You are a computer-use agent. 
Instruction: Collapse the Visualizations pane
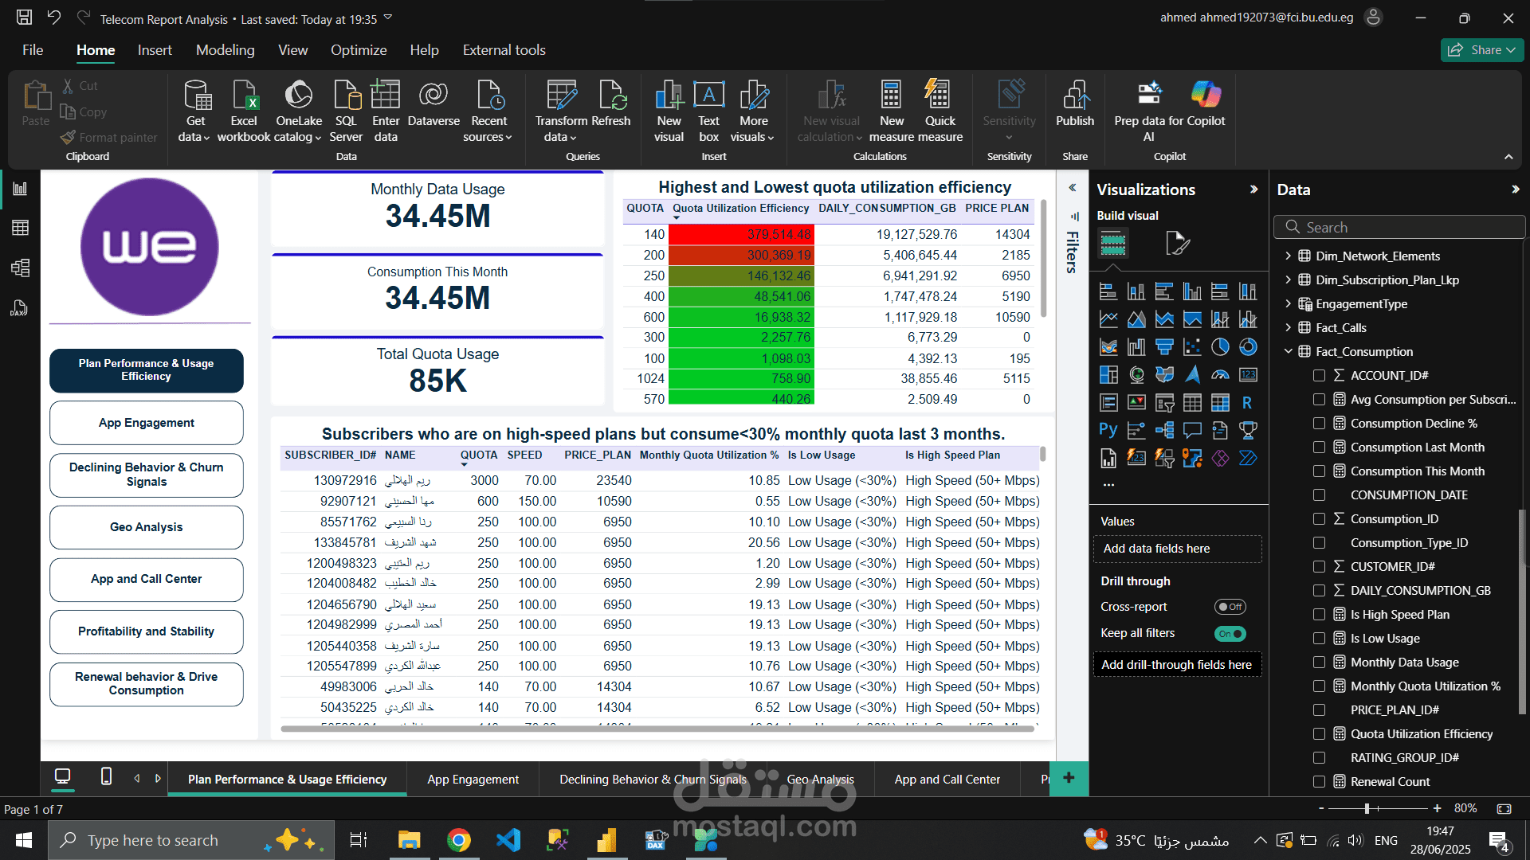[1253, 190]
